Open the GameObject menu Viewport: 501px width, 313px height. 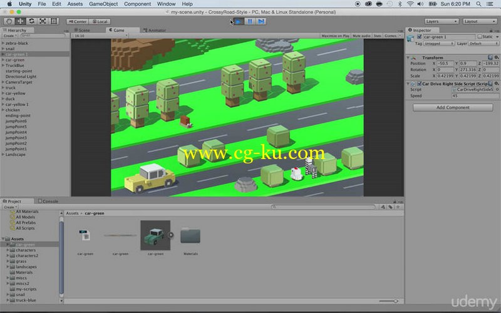103,4
